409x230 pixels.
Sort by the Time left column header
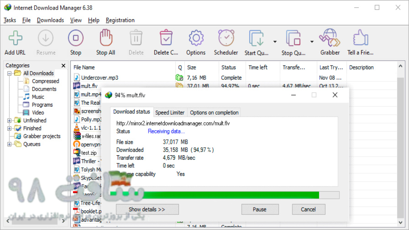click(x=263, y=67)
